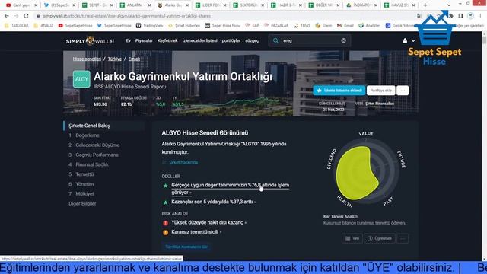Image resolution: width=487 pixels, height=274 pixels.
Task: Click the green star beside Kazançlar son 5 yılda
Action: click(166, 202)
